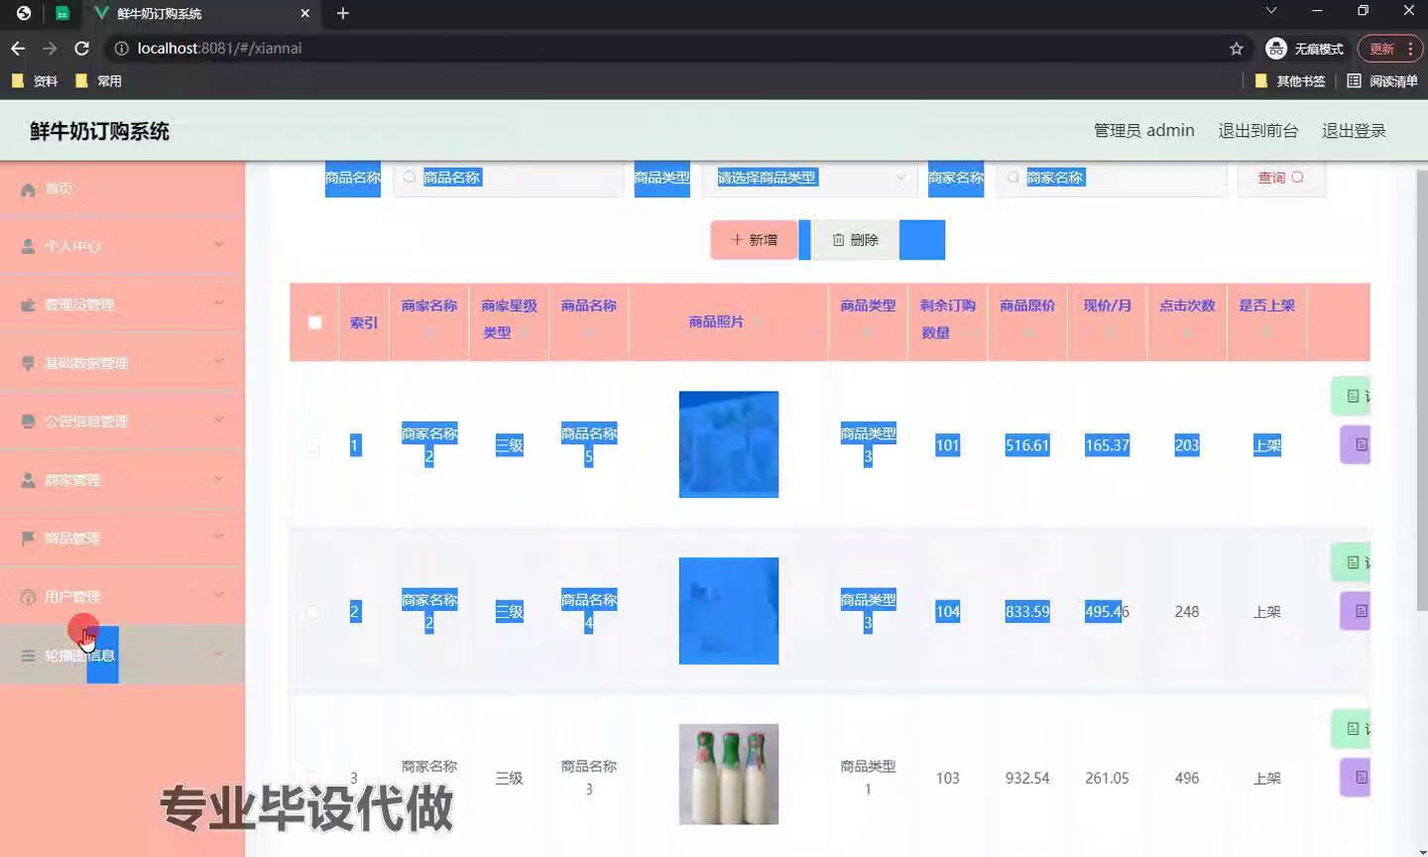Viewport: 1428px width, 857px height.
Task: Bookmark this page with star icon
Action: click(x=1236, y=49)
